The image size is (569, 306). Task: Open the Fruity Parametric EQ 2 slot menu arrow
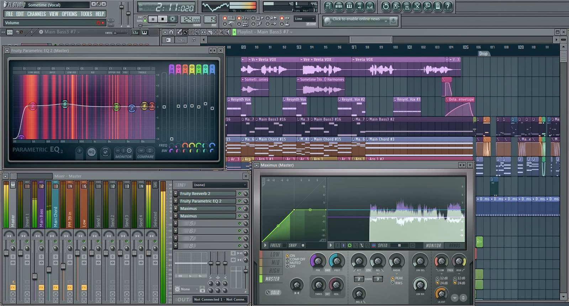pos(175,201)
